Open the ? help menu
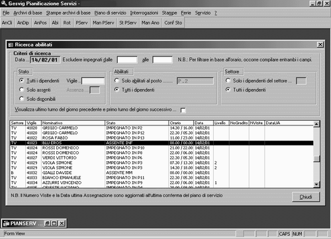This screenshot has width=331, height=239. click(x=216, y=13)
